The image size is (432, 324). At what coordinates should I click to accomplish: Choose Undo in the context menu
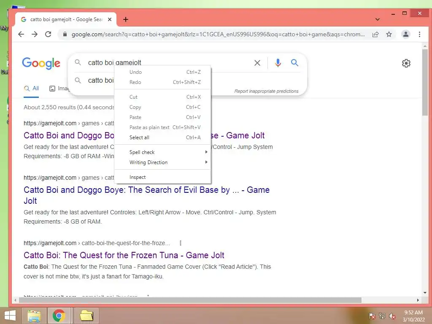tap(162, 72)
